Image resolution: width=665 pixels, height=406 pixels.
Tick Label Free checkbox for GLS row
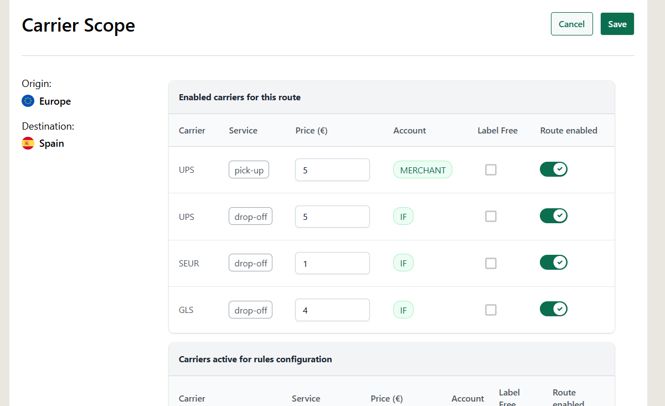point(491,310)
